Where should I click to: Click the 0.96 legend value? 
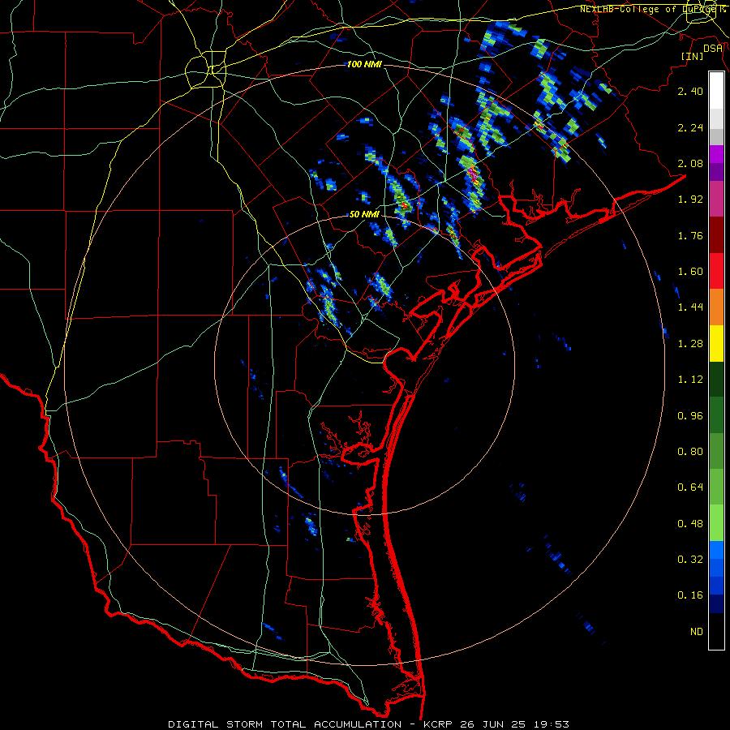690,416
